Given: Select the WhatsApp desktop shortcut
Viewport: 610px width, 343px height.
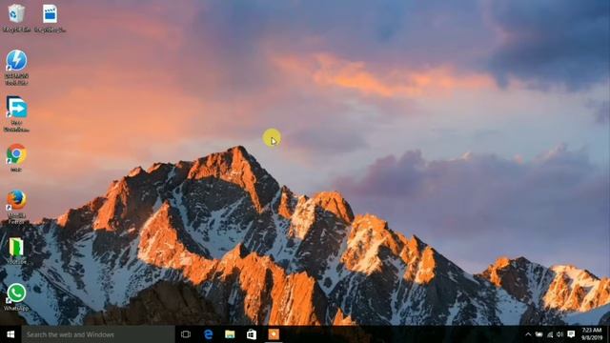Looking at the screenshot, I should point(16,297).
